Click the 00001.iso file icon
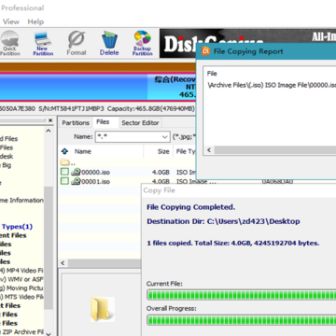This screenshot has width=336, height=336. point(76,181)
